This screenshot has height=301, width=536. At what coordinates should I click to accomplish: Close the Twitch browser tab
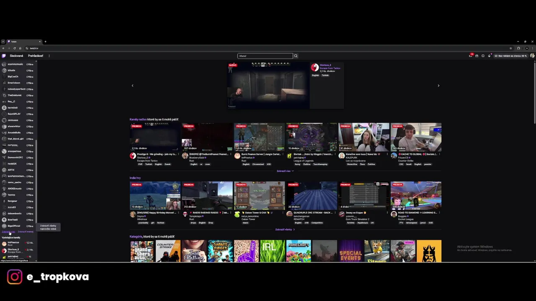(x=40, y=41)
